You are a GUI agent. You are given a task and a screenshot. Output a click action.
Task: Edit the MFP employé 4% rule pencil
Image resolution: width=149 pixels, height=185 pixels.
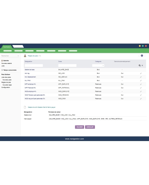141,84
